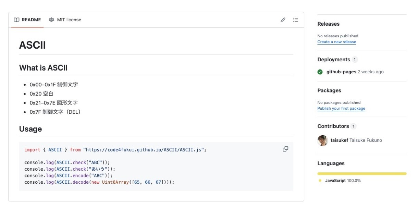Open taisukef contributor profile link
Viewport: 418px width, 209px height.
[339, 140]
